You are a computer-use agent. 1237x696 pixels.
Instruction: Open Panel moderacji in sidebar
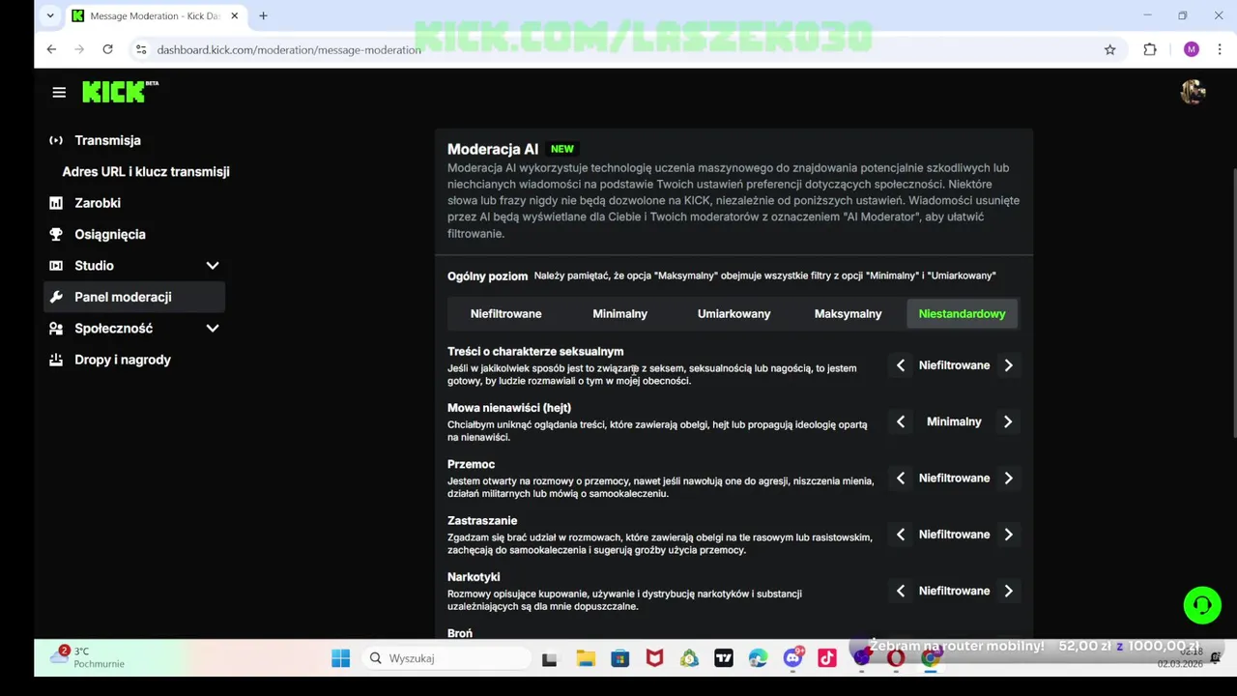134,297
